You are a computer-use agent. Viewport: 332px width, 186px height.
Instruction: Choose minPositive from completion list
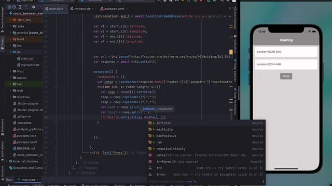tap(206, 136)
